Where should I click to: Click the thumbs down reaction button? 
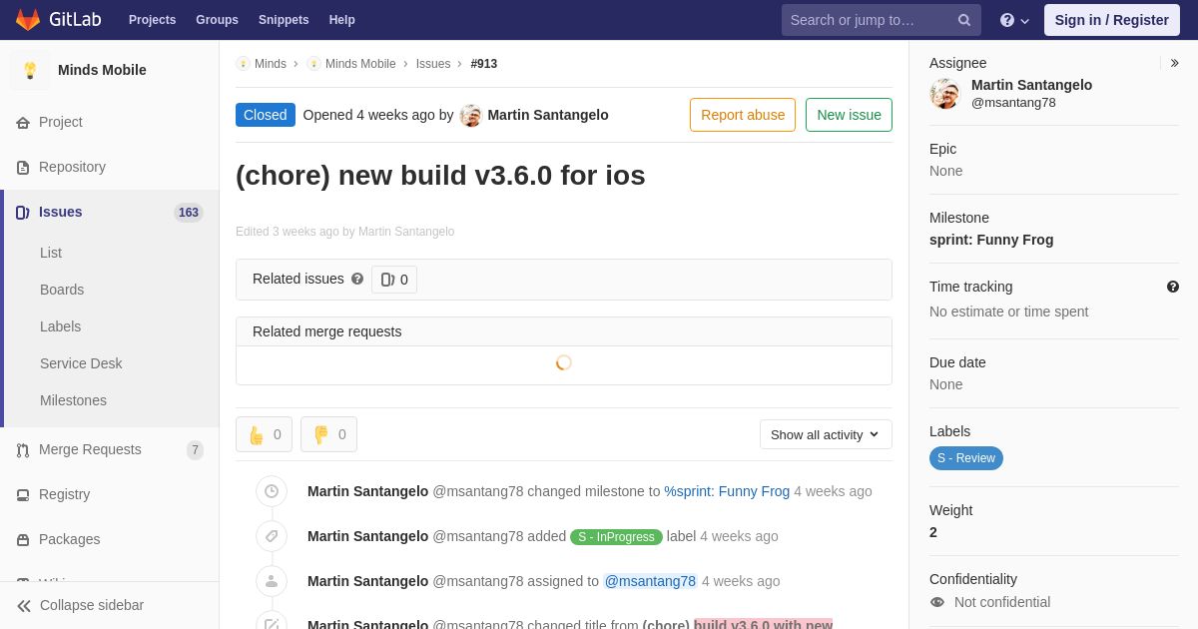(328, 434)
